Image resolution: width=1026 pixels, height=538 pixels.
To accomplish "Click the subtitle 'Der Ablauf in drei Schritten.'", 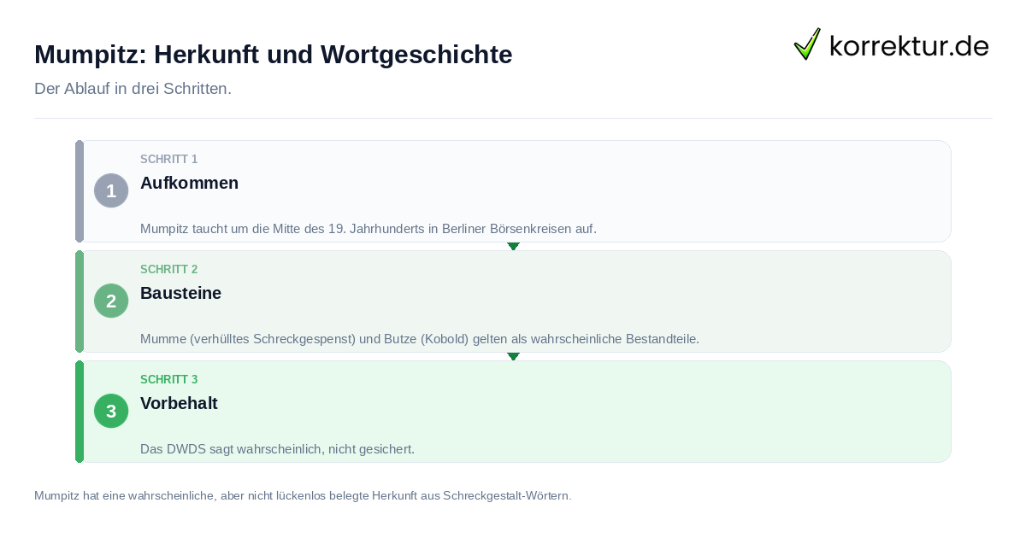I will click(133, 89).
